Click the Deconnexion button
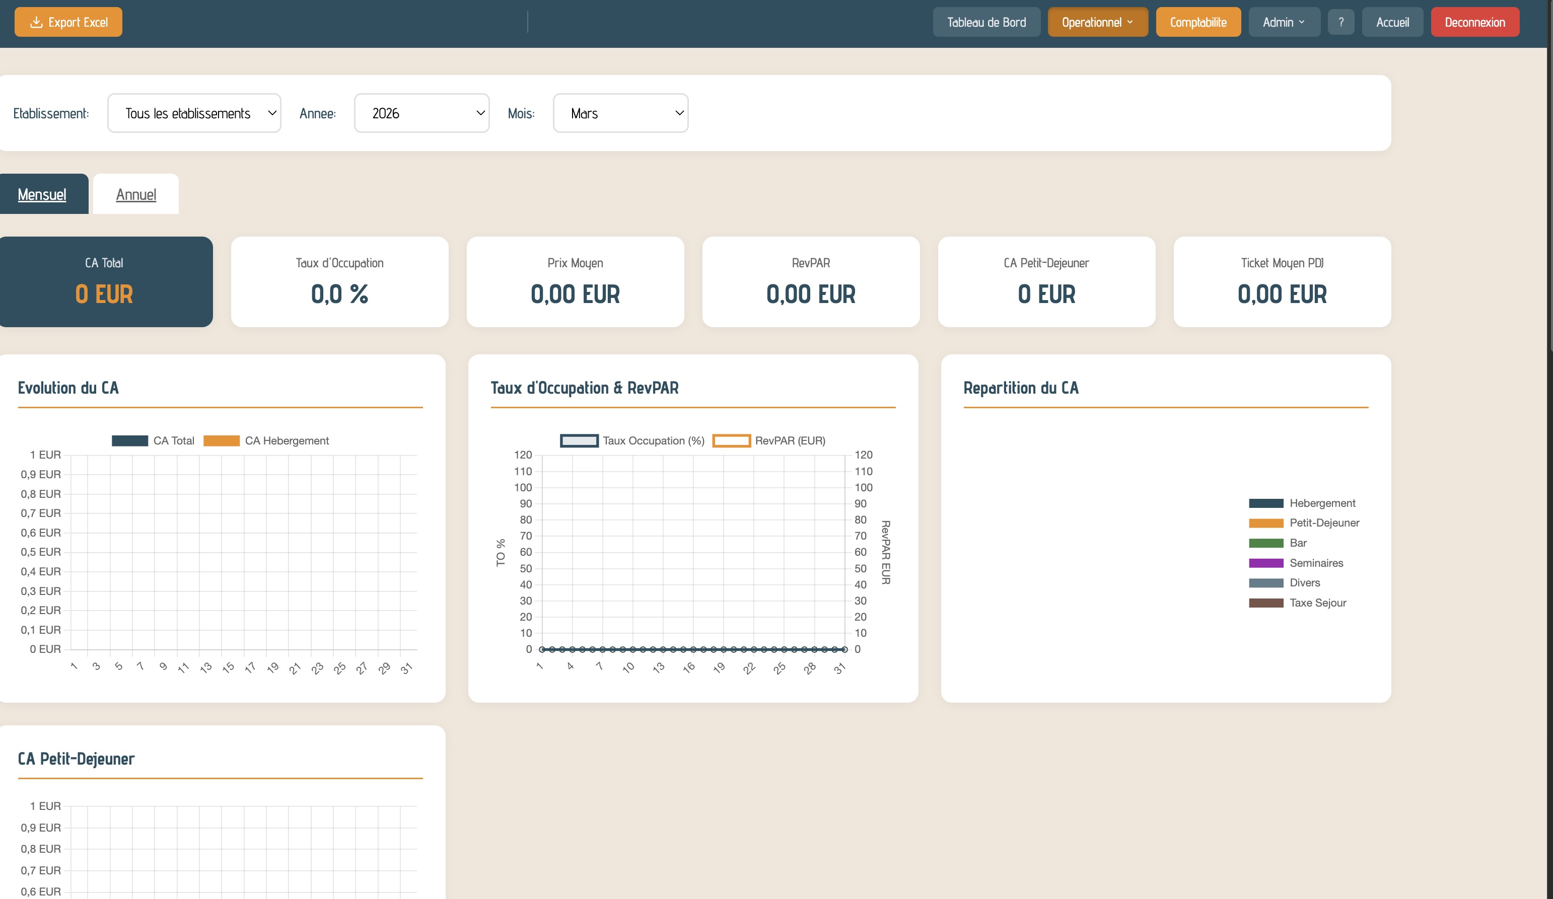 coord(1475,22)
